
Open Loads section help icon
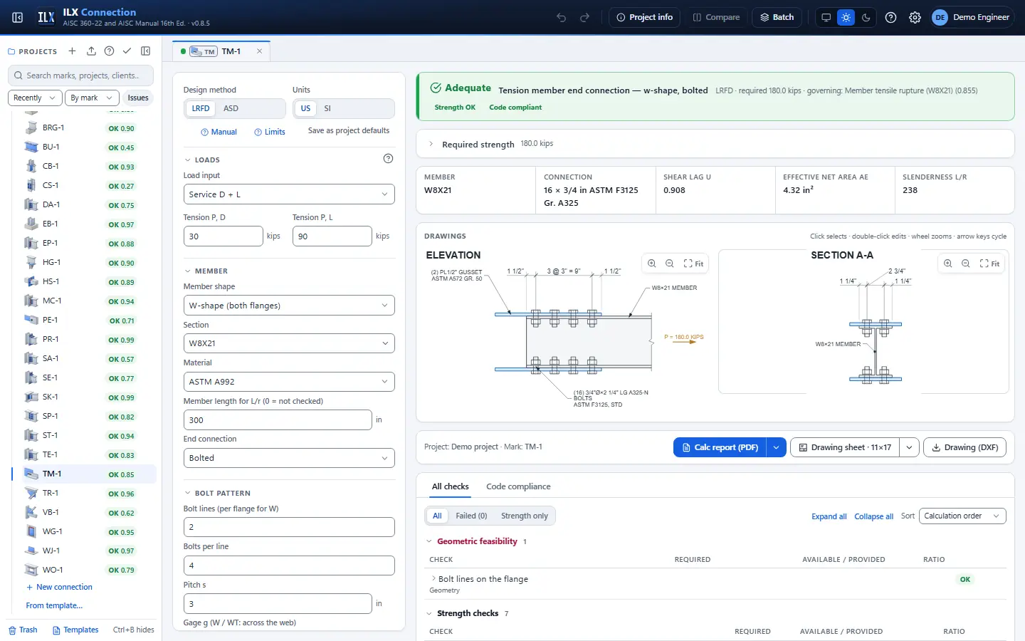tap(388, 159)
